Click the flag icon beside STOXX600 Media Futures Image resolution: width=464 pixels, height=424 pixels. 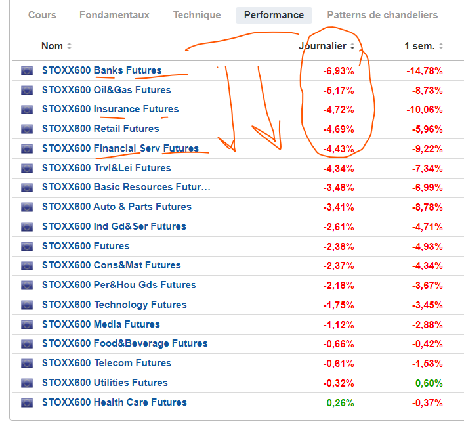coord(27,324)
